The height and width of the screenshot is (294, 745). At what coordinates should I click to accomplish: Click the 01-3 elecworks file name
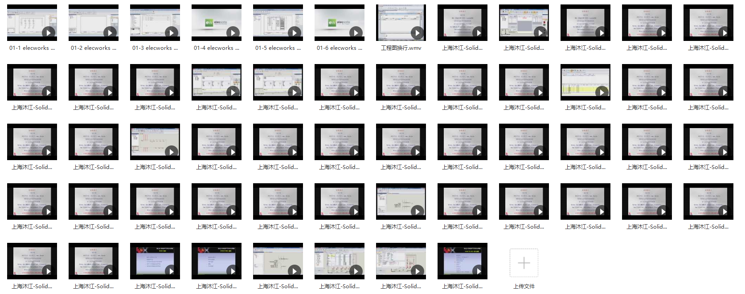pyautogui.click(x=155, y=48)
